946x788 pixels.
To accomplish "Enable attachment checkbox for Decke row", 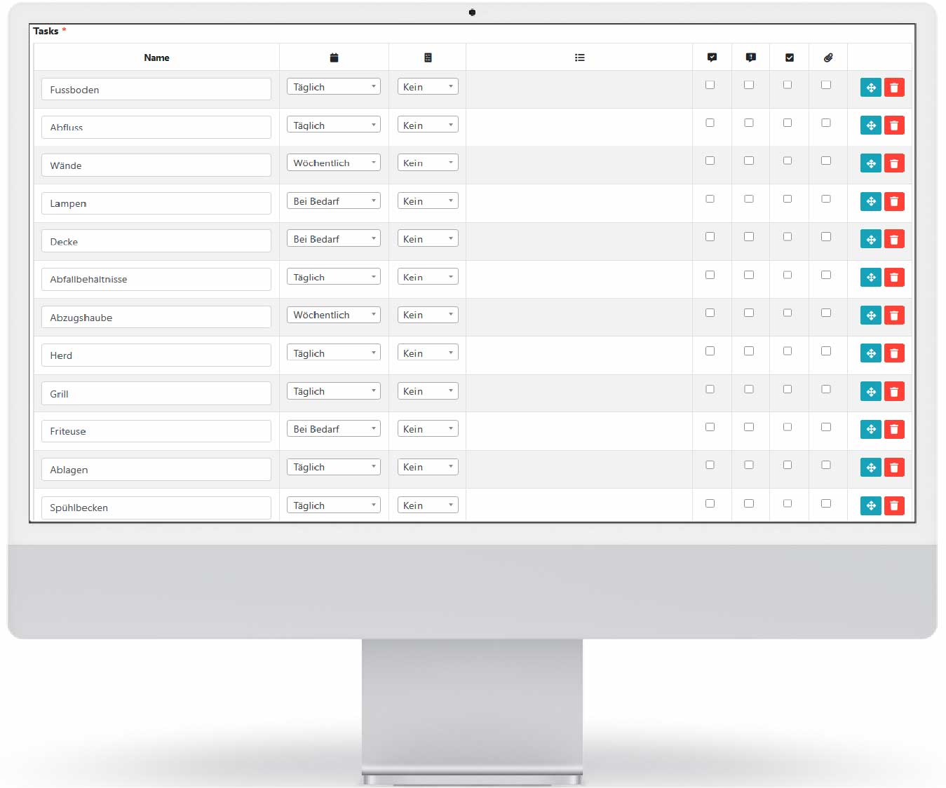I will 826,237.
